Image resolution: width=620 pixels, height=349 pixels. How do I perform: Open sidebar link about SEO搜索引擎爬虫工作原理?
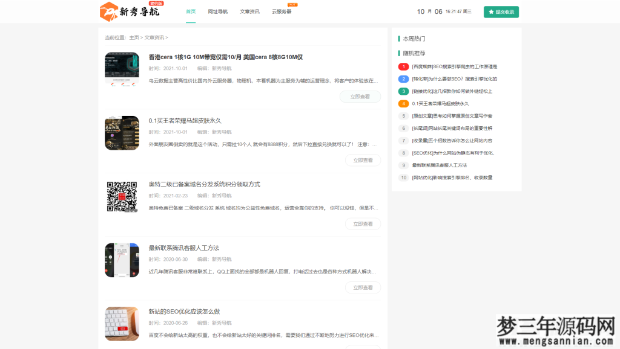coord(454,66)
